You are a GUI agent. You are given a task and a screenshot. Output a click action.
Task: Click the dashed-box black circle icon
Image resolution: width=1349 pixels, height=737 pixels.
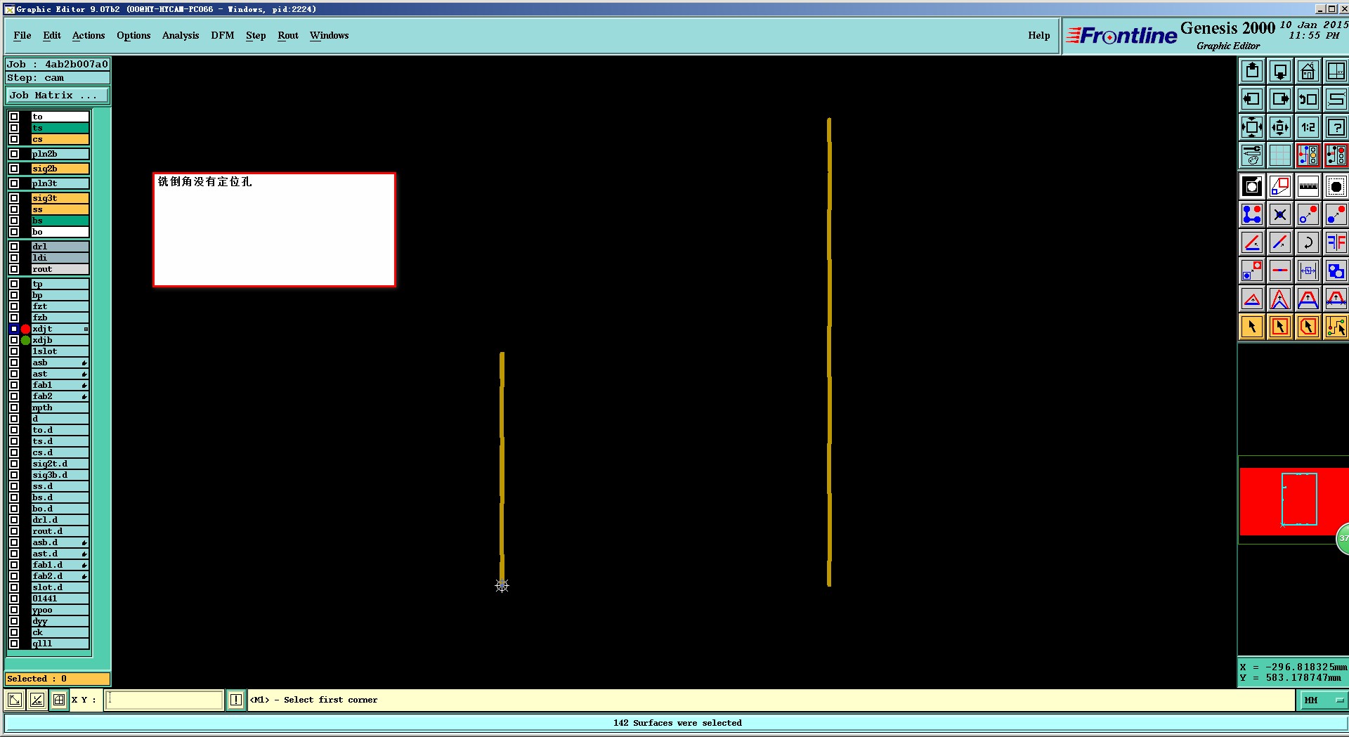click(x=1336, y=186)
